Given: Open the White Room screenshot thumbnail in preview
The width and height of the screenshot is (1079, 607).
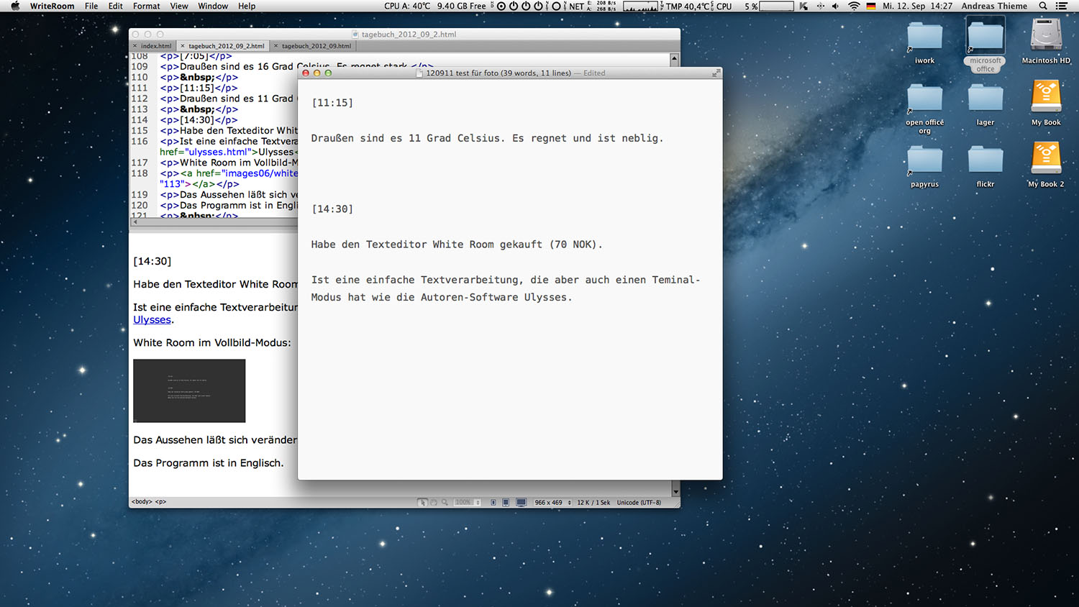Looking at the screenshot, I should pyautogui.click(x=189, y=391).
